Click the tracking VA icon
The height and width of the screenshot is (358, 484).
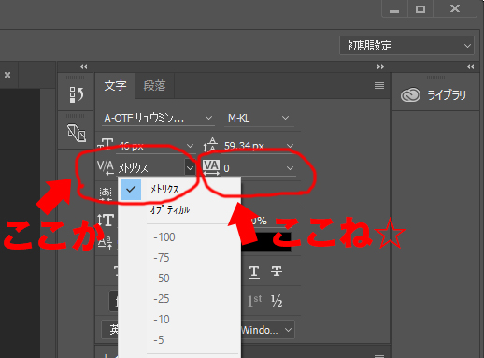211,167
